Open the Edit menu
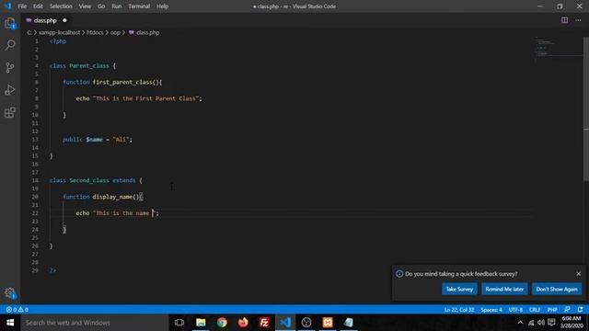The image size is (589, 331). [38, 6]
